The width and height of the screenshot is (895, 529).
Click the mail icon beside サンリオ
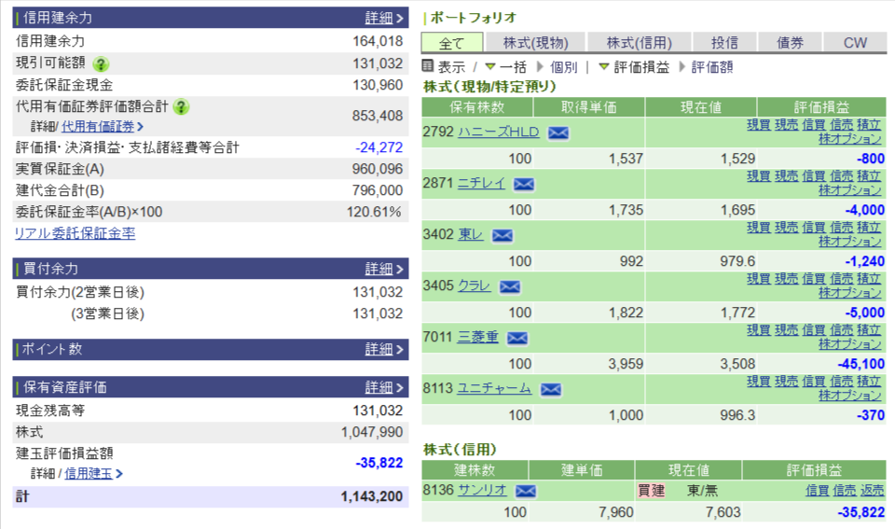tap(525, 492)
